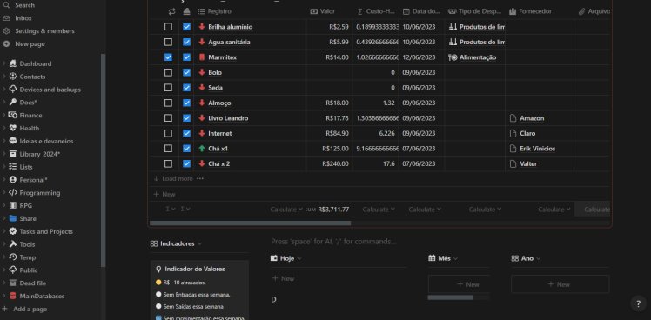Click Load more below the table
This screenshot has width=651, height=320.
coord(173,178)
